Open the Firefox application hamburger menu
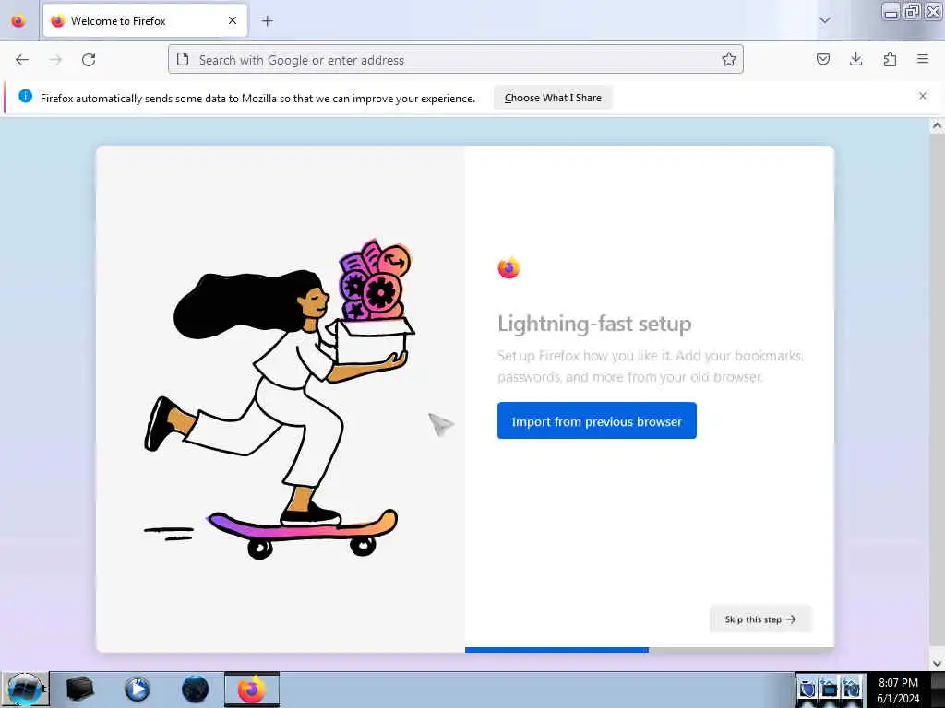Viewport: 945px width, 708px height. [922, 59]
